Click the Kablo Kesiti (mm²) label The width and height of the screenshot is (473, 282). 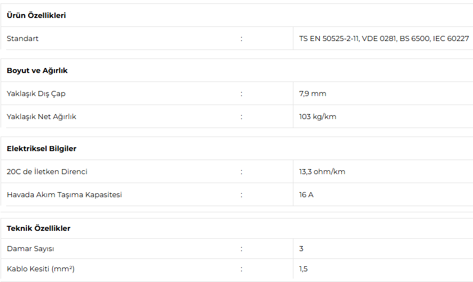[x=40, y=269]
